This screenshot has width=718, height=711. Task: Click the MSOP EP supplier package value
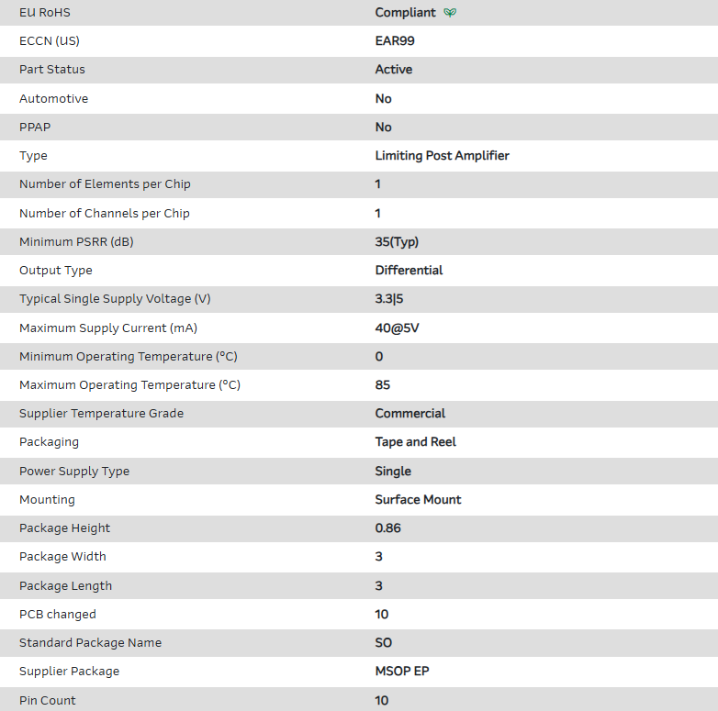pos(402,672)
